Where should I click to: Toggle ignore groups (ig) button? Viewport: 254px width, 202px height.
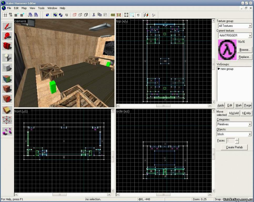pos(67,15)
